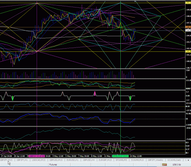Viewport: 191px width, 167px height.
Task: Click the orange horizontal line price tag
Action: [188, 27]
